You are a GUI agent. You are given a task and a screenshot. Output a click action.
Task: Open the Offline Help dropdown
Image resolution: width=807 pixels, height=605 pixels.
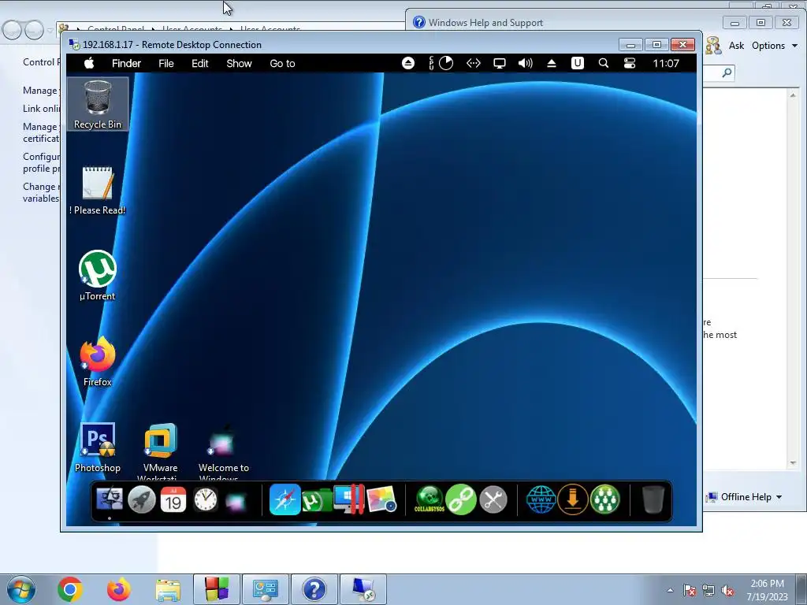tap(745, 497)
